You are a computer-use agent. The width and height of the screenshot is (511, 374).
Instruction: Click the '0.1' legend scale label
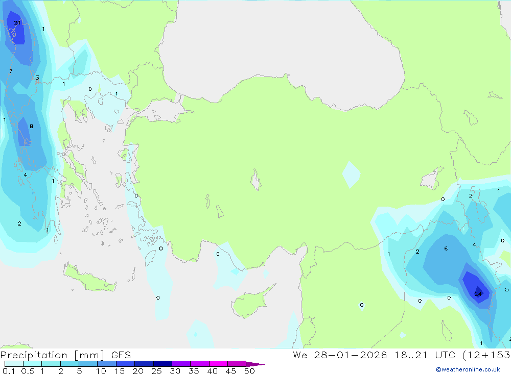(9, 371)
